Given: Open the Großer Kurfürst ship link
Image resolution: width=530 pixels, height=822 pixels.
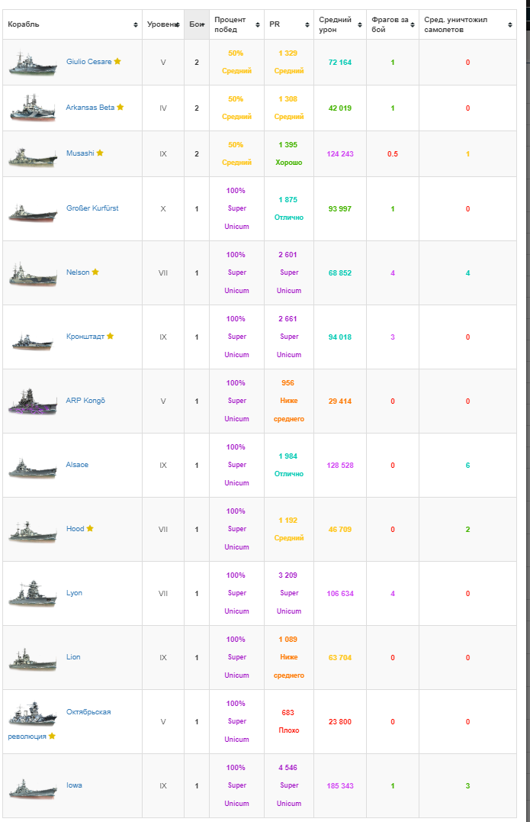Looking at the screenshot, I should tap(92, 208).
